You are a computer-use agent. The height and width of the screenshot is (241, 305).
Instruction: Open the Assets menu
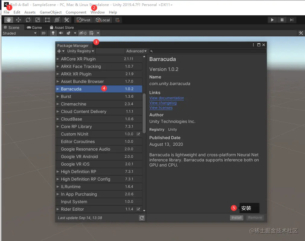click(30, 12)
